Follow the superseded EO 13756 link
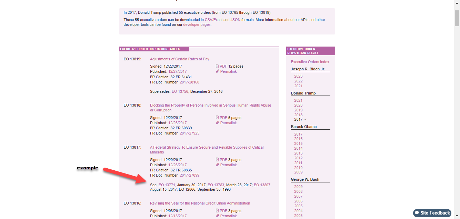 pos(180,91)
